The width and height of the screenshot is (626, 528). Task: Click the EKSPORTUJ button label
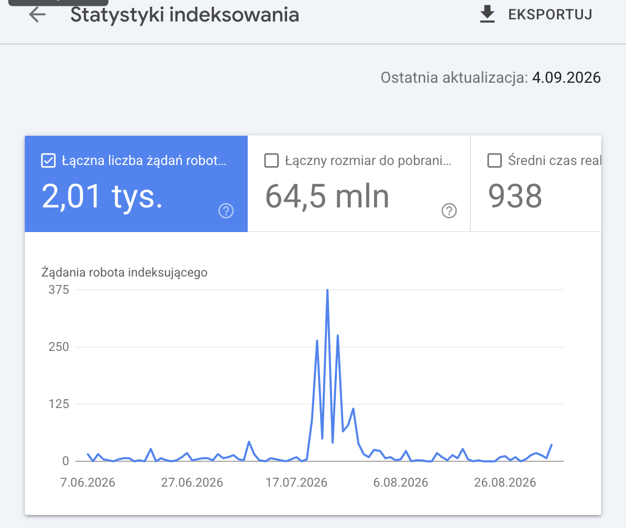pos(550,15)
